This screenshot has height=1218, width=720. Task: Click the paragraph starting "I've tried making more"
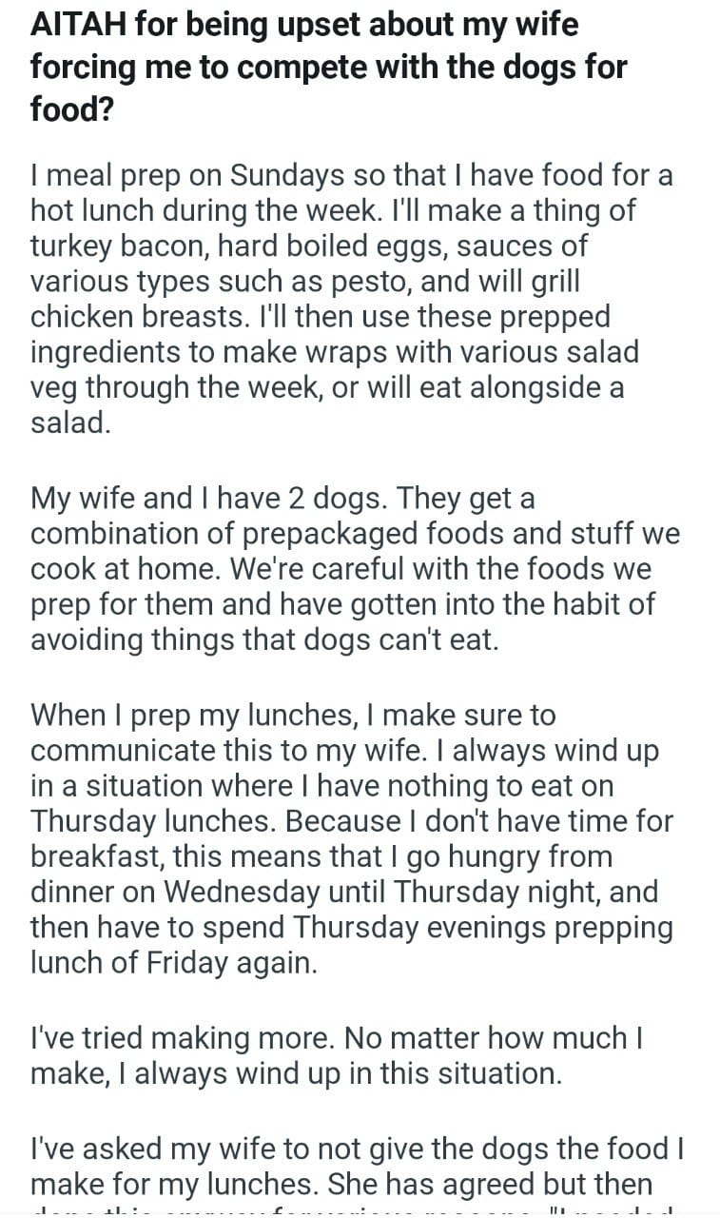tap(335, 1054)
